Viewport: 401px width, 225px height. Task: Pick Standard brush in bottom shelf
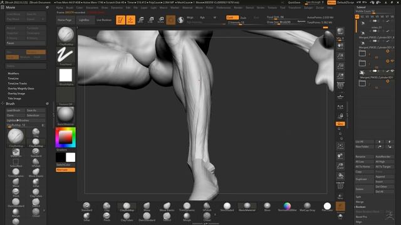click(x=86, y=207)
